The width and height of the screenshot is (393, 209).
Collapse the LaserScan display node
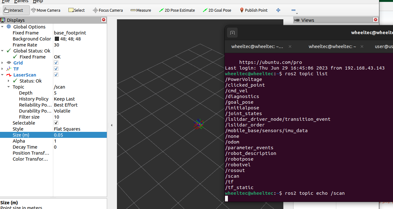[x=3, y=75]
